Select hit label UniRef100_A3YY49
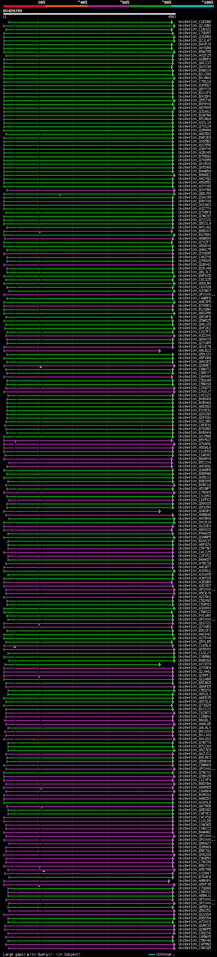Screen dimensions: 217x957 tap(195, 186)
